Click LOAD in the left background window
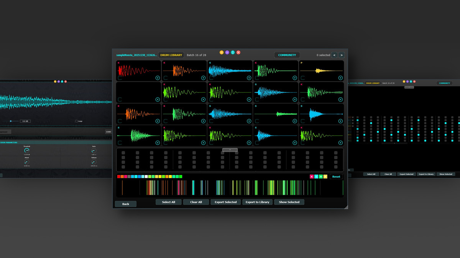Screen dimensions: 460x258 pos(108,132)
